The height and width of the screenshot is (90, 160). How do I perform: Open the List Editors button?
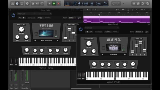click(134, 3)
